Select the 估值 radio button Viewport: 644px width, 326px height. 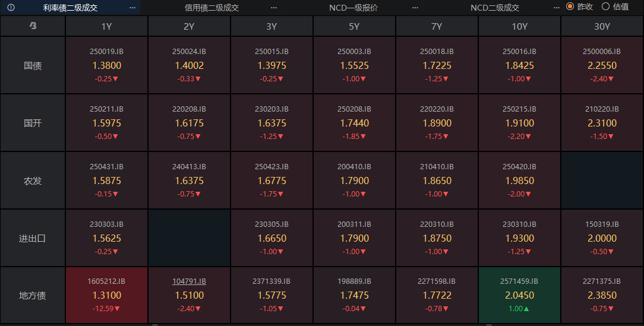point(605,7)
